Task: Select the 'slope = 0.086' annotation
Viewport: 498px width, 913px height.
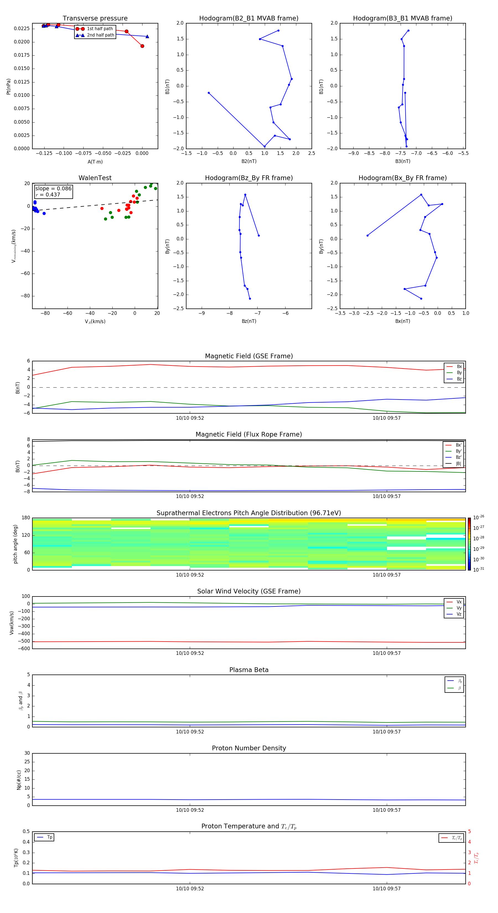Action: click(53, 189)
